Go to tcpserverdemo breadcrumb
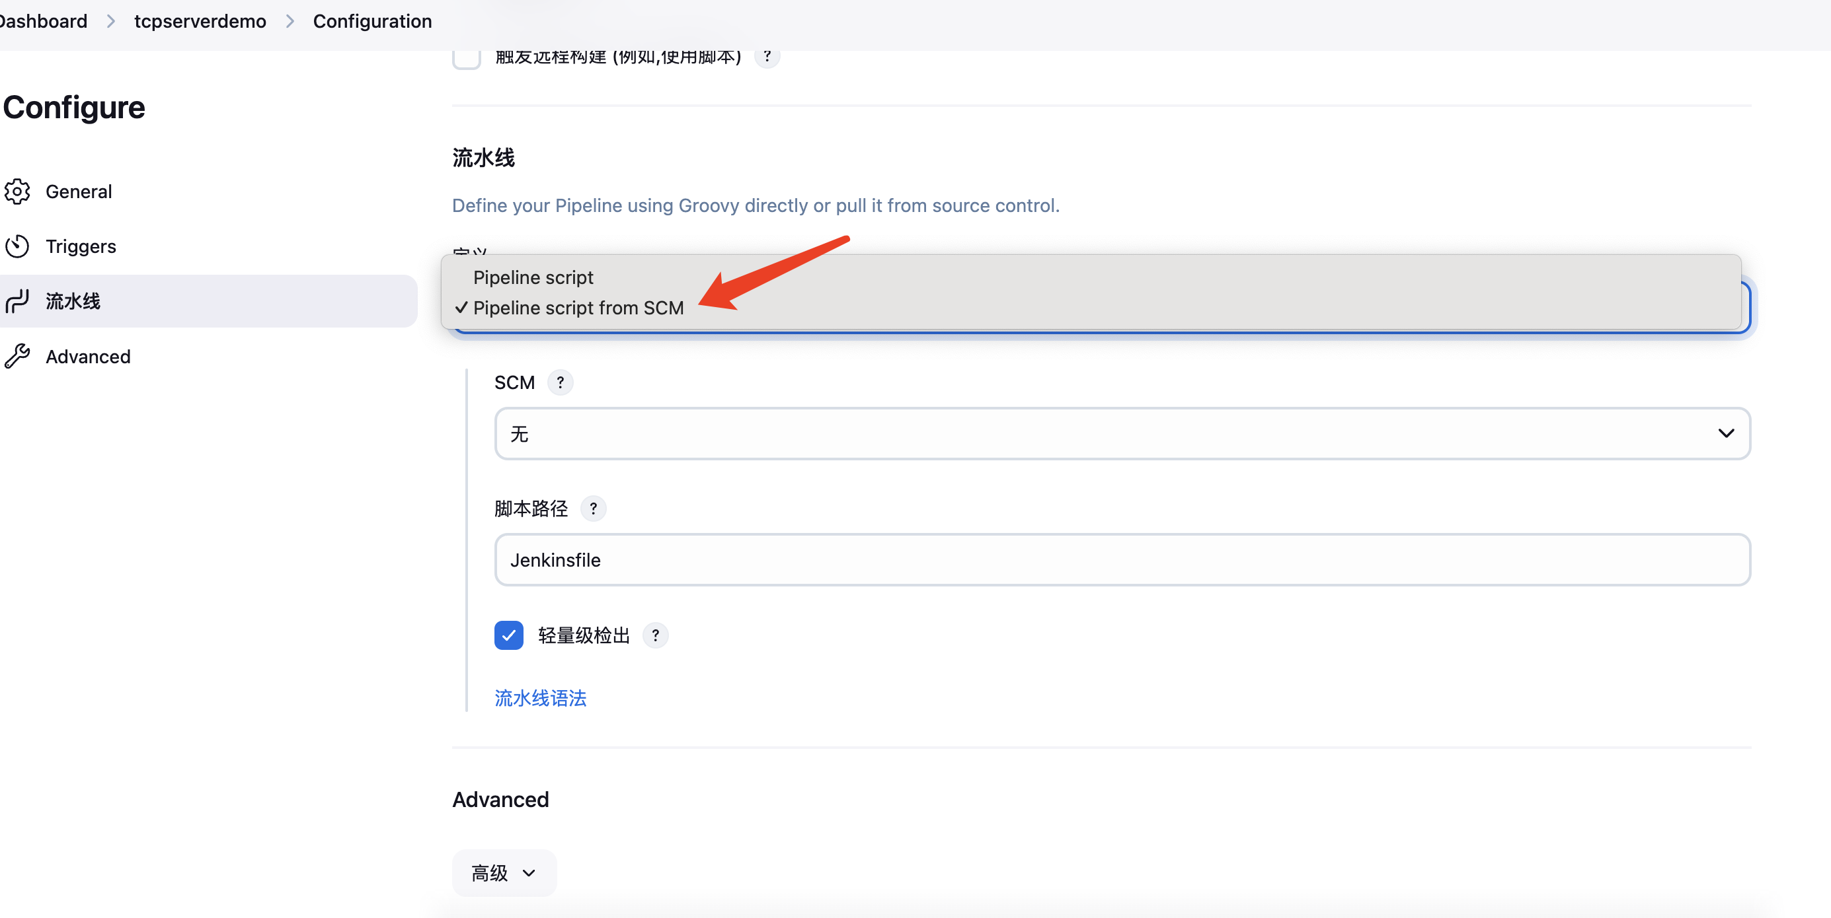This screenshot has height=918, width=1831. 200,21
